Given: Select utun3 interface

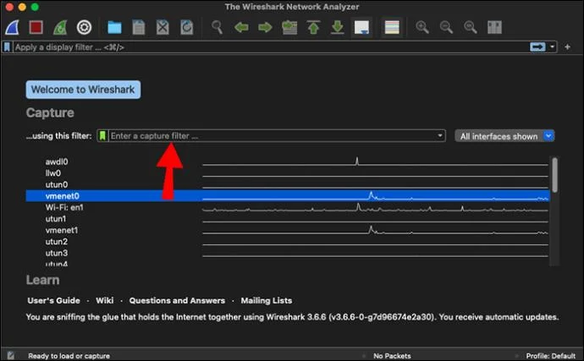Looking at the screenshot, I should click(x=57, y=254).
